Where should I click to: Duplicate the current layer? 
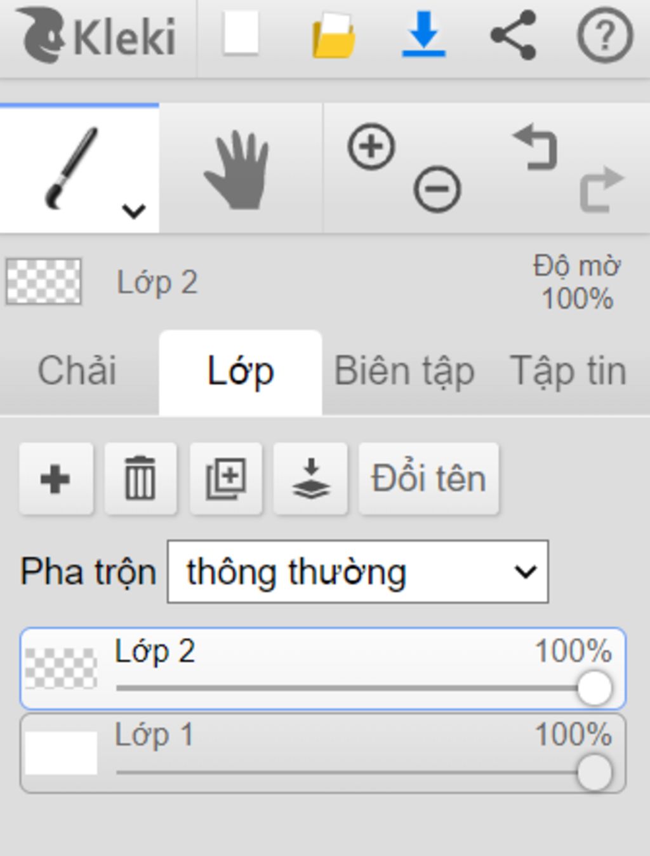coord(225,479)
